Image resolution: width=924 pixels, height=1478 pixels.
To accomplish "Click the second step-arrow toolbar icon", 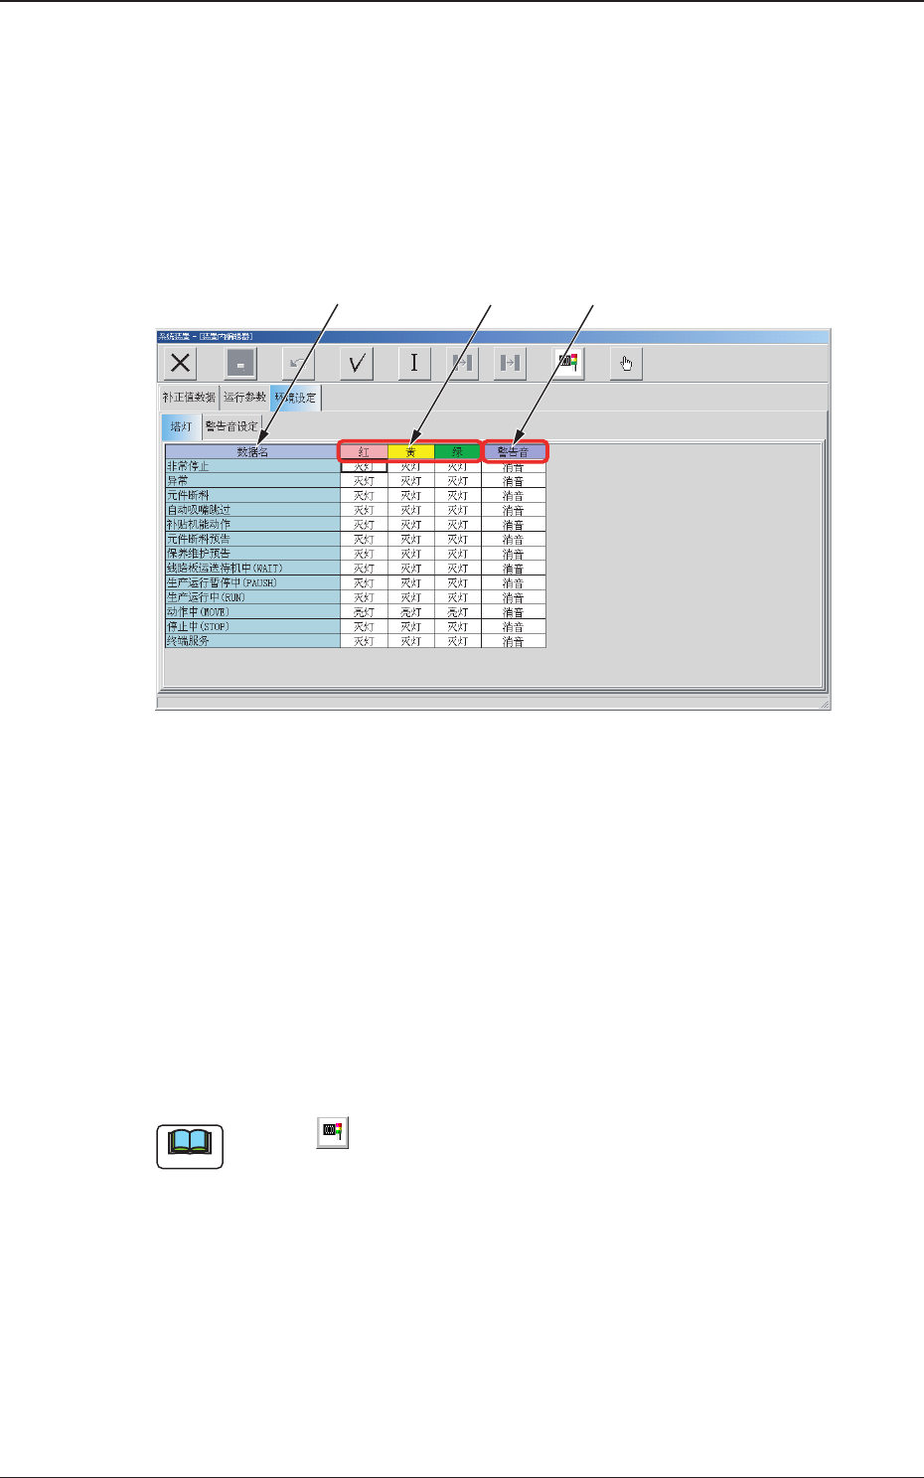I will coord(510,363).
